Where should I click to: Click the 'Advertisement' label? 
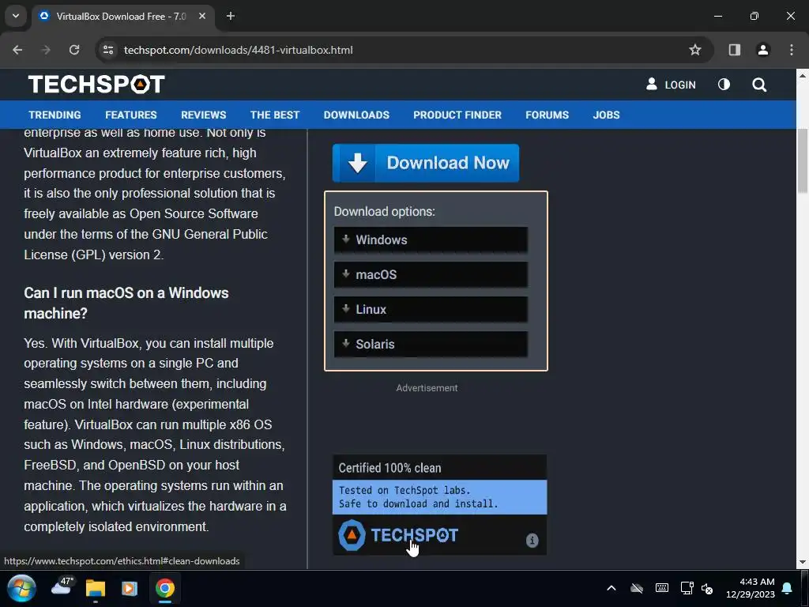click(427, 388)
